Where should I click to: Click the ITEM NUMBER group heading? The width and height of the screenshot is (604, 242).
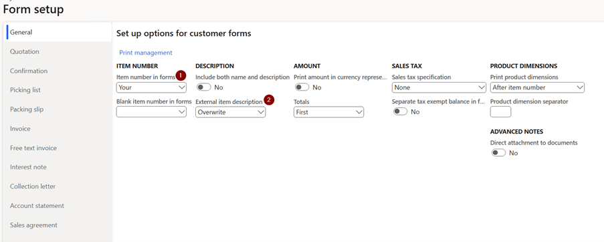pos(137,66)
